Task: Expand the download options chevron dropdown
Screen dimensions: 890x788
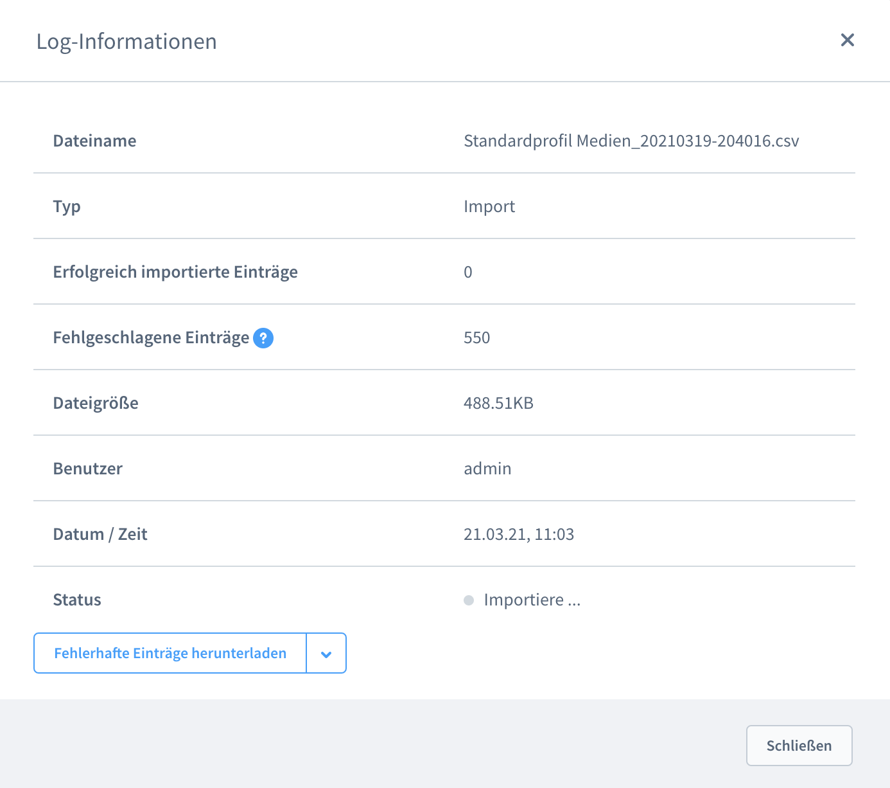Action: pos(326,654)
